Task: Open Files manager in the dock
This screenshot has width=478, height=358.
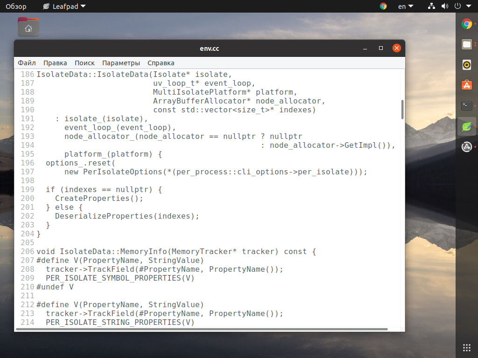Action: pyautogui.click(x=466, y=44)
